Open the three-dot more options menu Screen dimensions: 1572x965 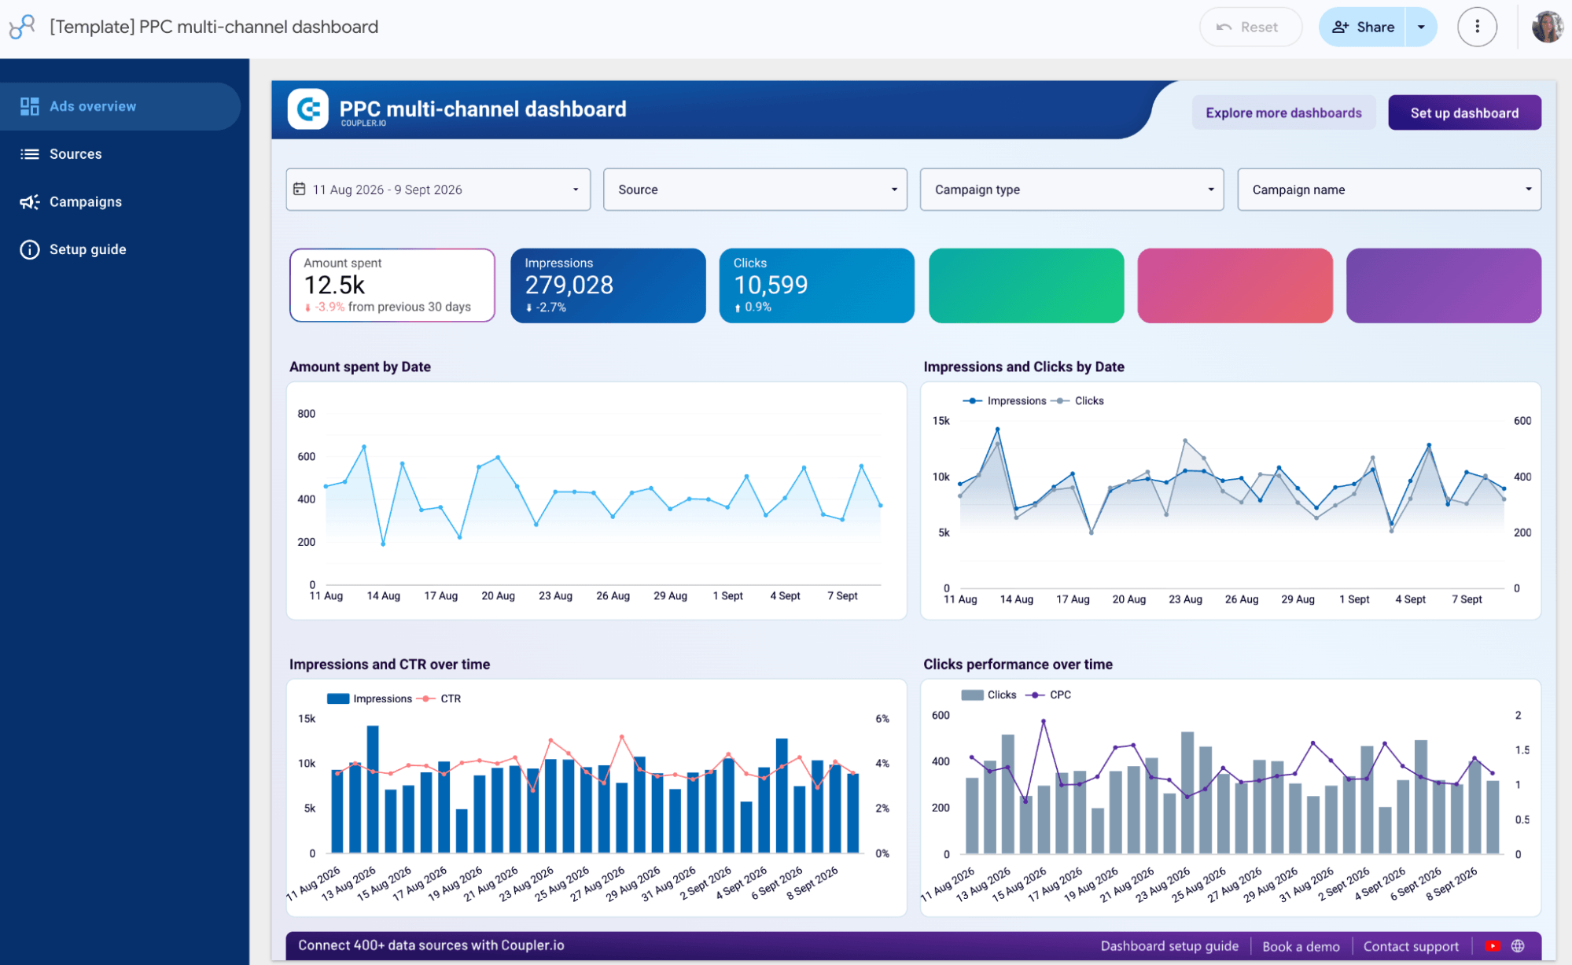1477,27
